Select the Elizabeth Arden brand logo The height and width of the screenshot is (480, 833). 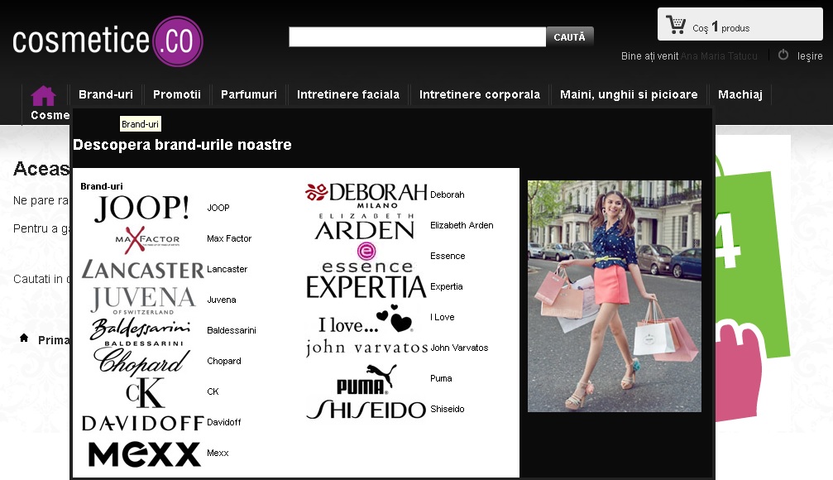click(365, 227)
